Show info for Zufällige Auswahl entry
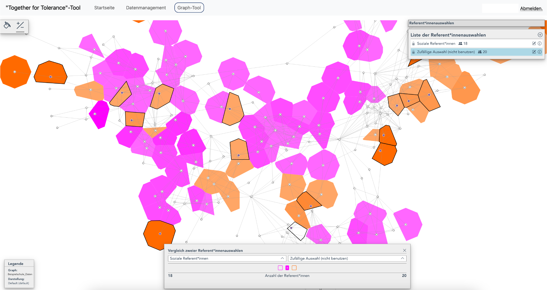Image resolution: width=547 pixels, height=290 pixels. 540,52
